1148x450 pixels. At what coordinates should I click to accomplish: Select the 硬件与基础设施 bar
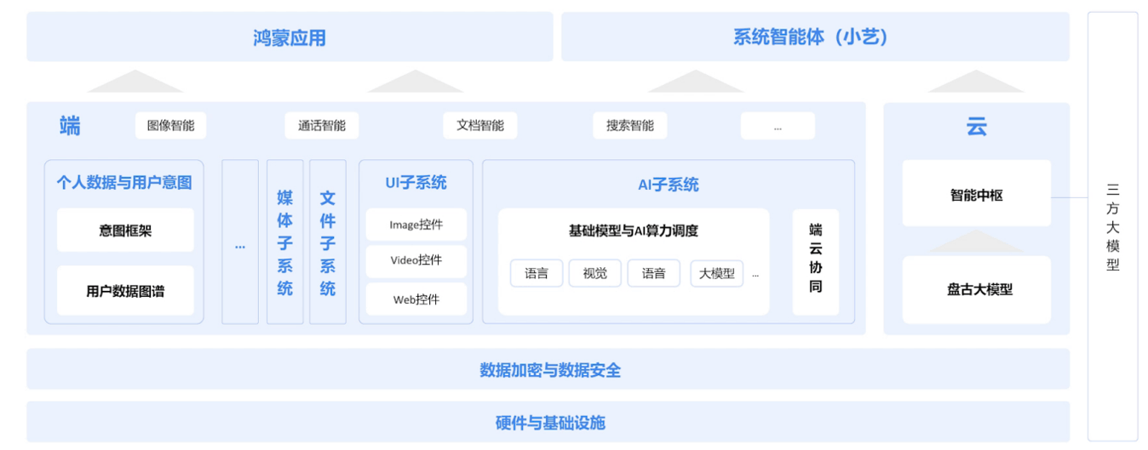click(548, 422)
